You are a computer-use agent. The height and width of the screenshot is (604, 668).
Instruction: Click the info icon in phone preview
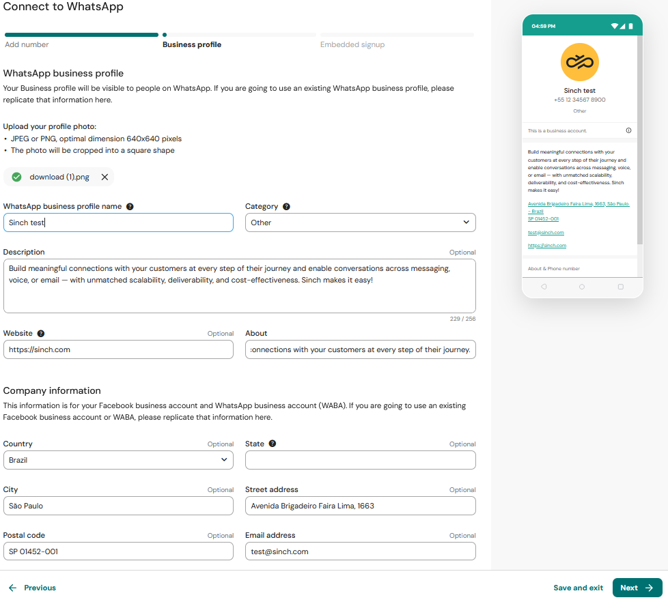pyautogui.click(x=628, y=130)
